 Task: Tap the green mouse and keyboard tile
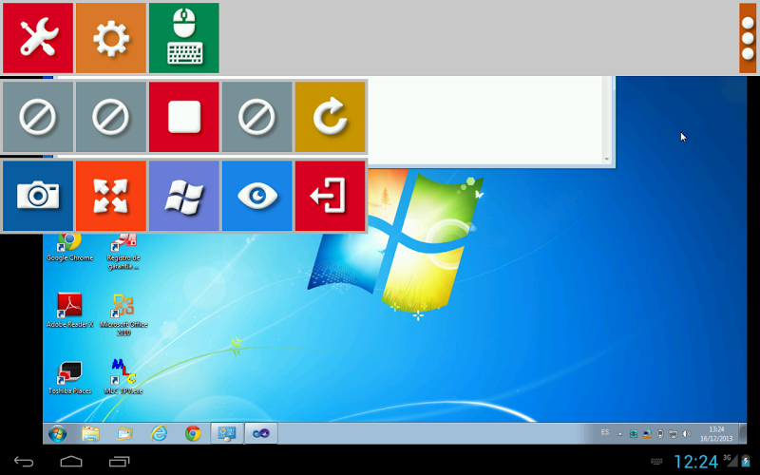pyautogui.click(x=183, y=38)
